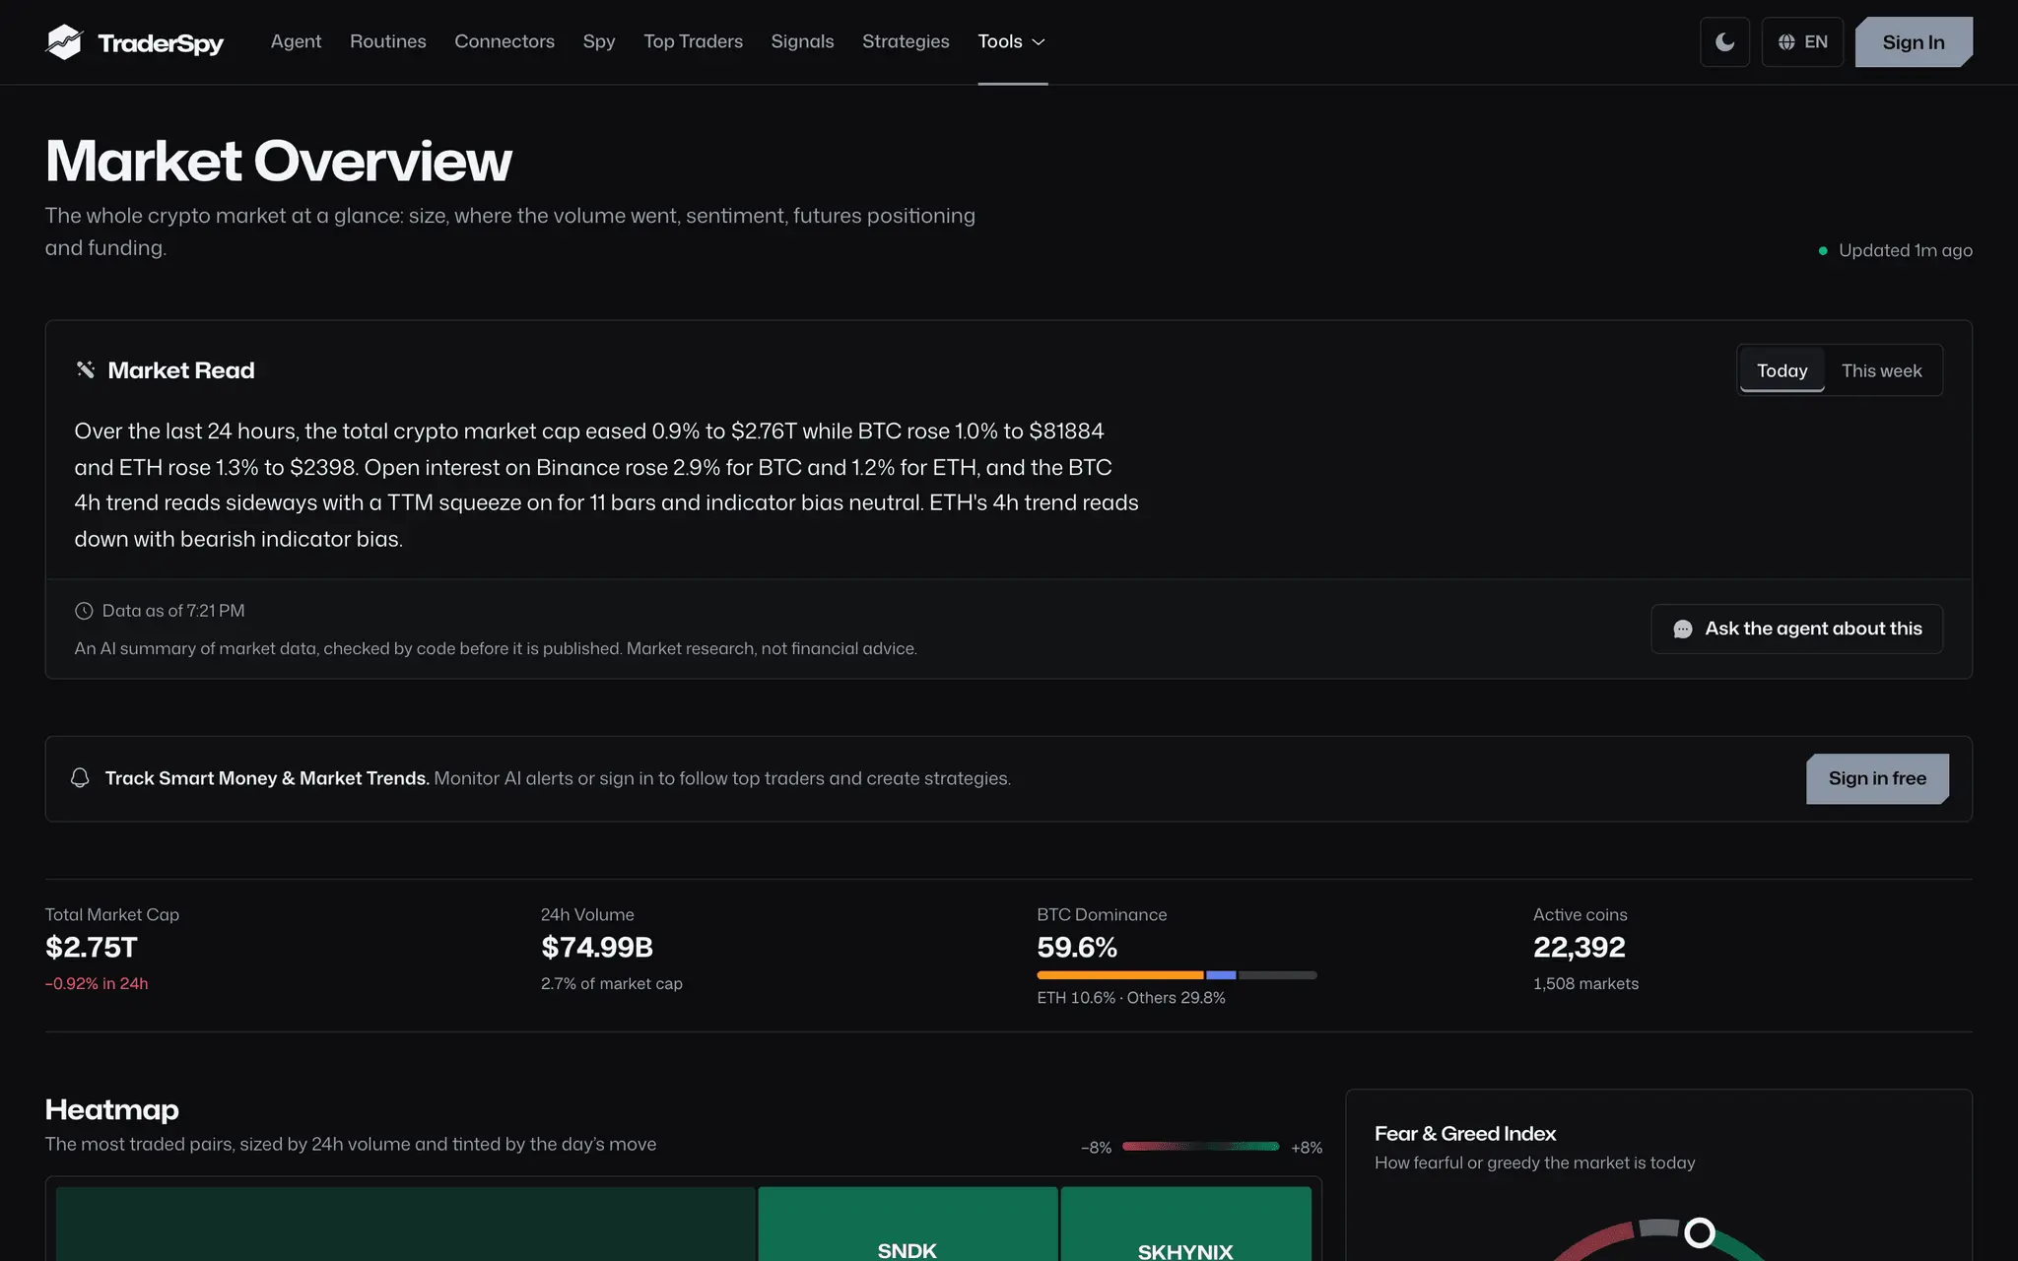The height and width of the screenshot is (1261, 2018).
Task: Select the Today tab in Market Read
Action: [x=1782, y=370]
